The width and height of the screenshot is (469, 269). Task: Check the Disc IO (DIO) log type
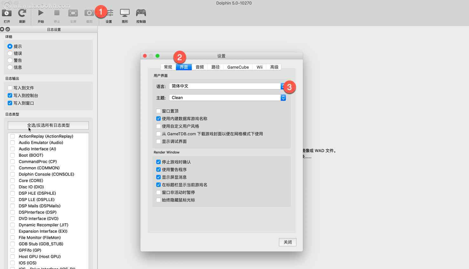pyautogui.click(x=12, y=187)
